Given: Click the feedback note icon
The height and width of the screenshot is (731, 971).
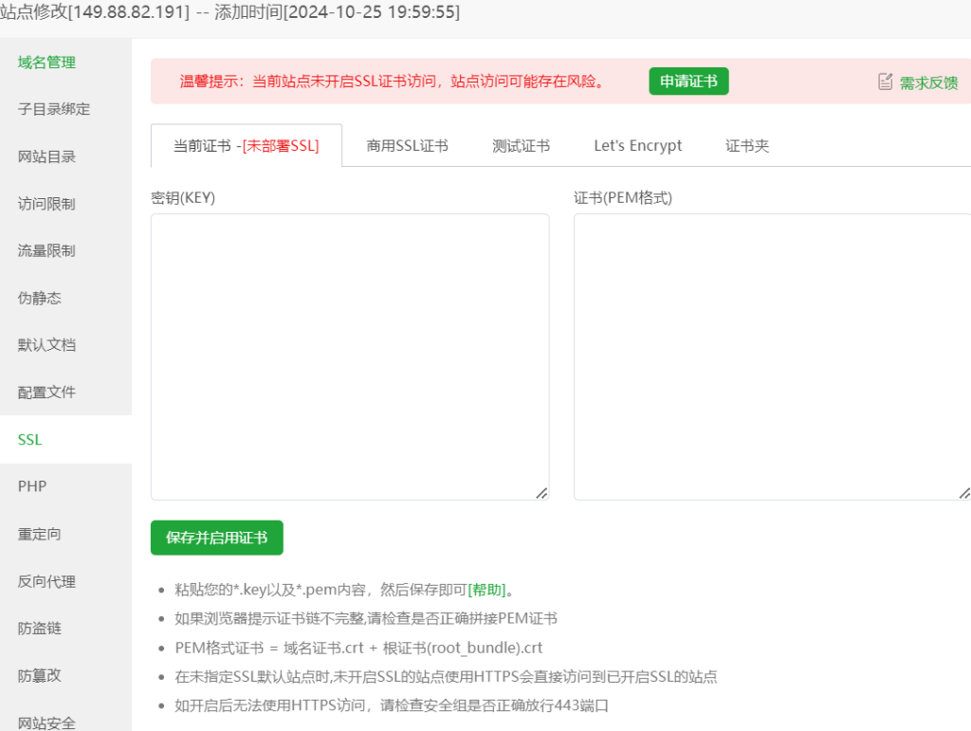Looking at the screenshot, I should pos(885,82).
